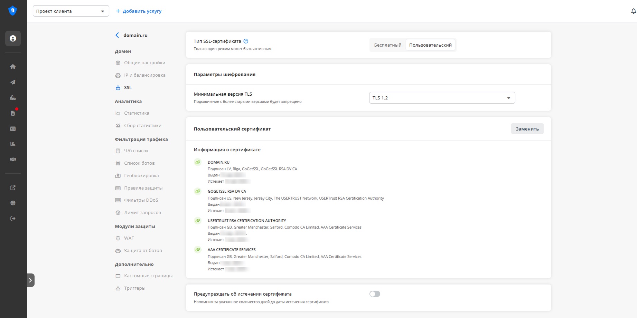Open the Проект клиента project dropdown
This screenshot has width=637, height=318.
click(x=71, y=11)
